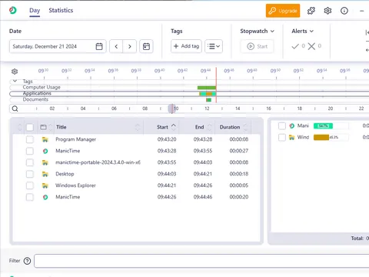
Task: Check the ManicTime 09:43:28 row checkbox
Action: 30,151
